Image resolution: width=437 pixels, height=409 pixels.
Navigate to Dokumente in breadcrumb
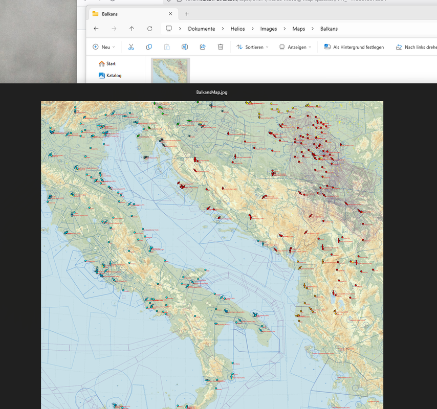[x=202, y=29]
